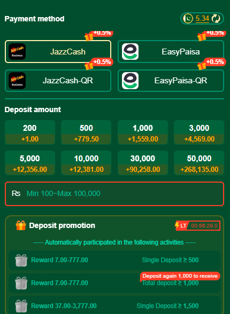The height and width of the screenshot is (314, 230).
Task: Pick the 200 deposit amount
Action: pyautogui.click(x=30, y=132)
